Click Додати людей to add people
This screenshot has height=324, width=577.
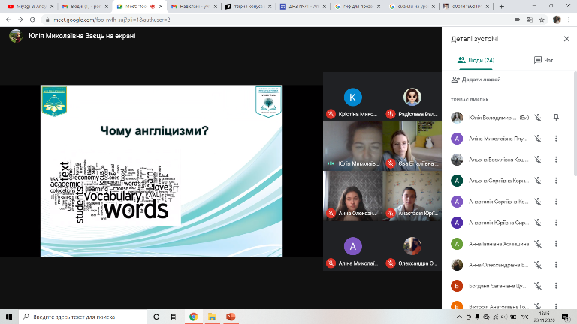click(476, 79)
